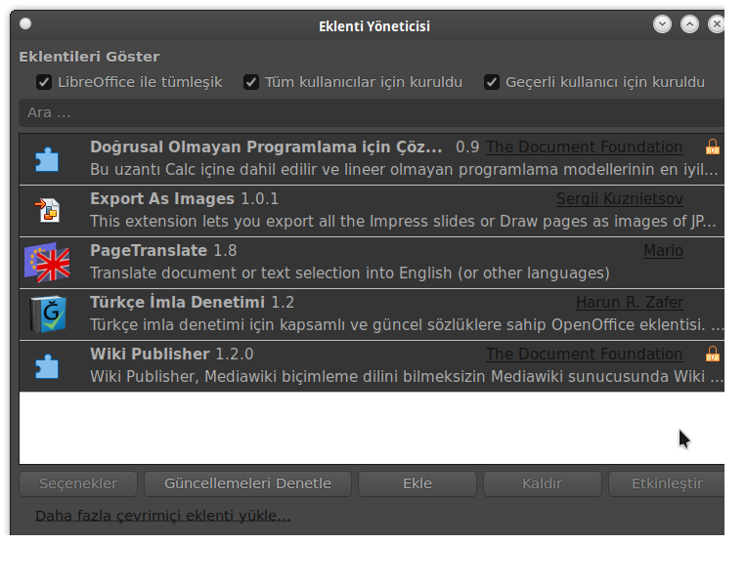Image resolution: width=746 pixels, height=586 pixels.
Task: Open Daha fazla çevrimiçi eklenti yükle link
Action: 163,516
